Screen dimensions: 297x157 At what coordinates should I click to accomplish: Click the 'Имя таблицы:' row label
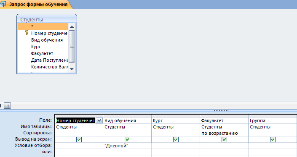click(x=36, y=126)
